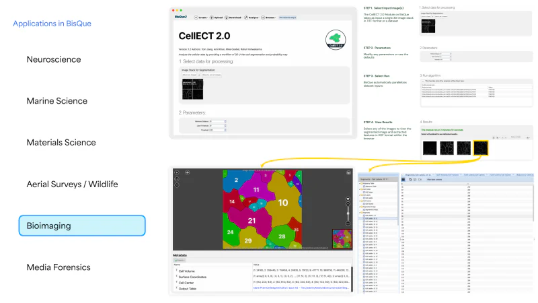Click the round icon right of zoom-in
The height and width of the screenshot is (303, 538).
188,173
